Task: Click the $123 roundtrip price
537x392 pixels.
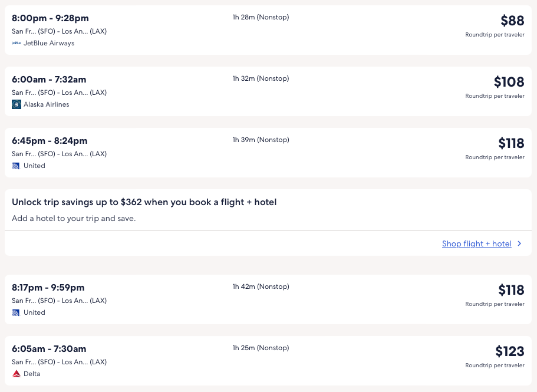Action: pyautogui.click(x=509, y=352)
